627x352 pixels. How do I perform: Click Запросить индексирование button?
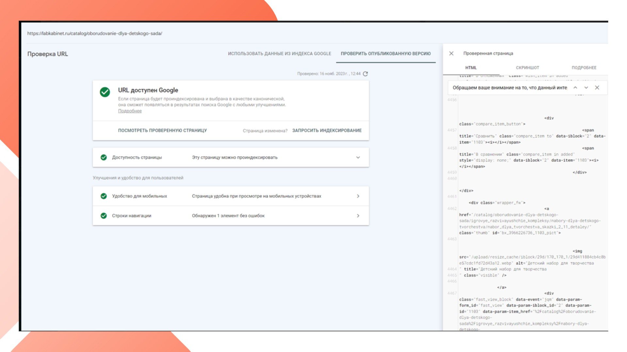tap(327, 130)
